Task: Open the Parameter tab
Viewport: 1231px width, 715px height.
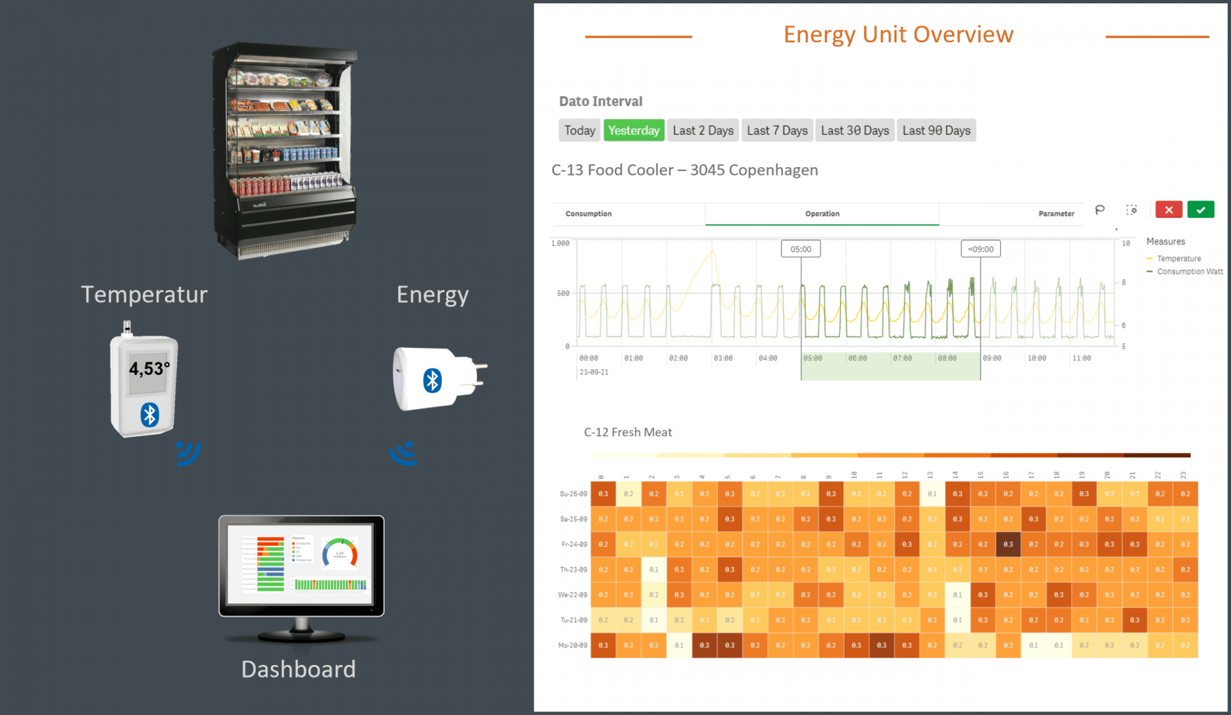Action: [x=1056, y=213]
